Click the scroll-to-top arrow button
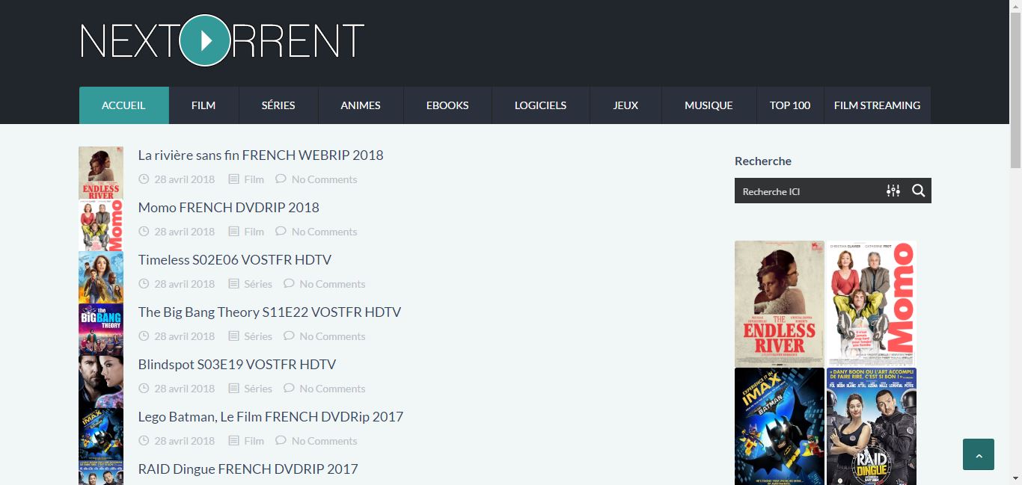Screen dimensions: 1022x485 pos(978,454)
